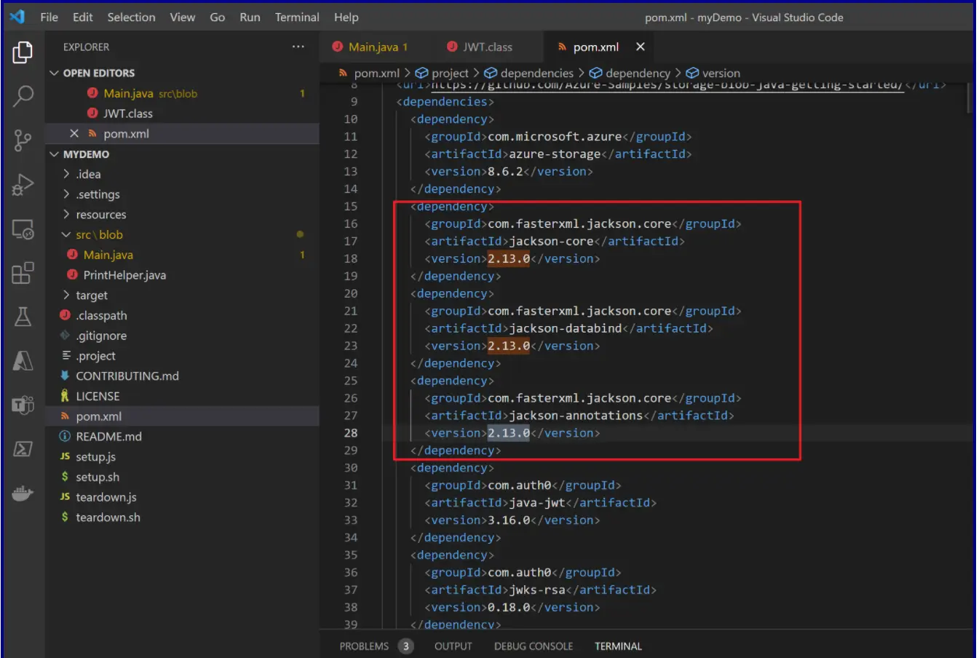Collapse the MYDEMO folder section

click(54, 154)
